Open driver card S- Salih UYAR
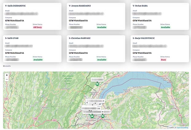The width and height of the screenshot is (191, 130). [32, 49]
